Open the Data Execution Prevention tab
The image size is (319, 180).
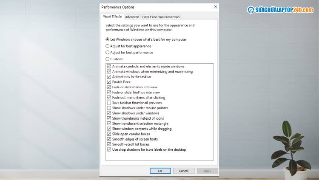click(x=161, y=17)
